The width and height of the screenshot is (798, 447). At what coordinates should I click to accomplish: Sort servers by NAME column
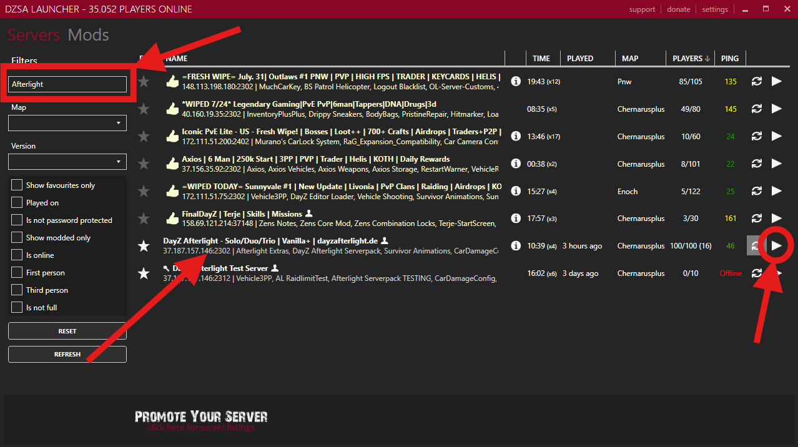(177, 59)
